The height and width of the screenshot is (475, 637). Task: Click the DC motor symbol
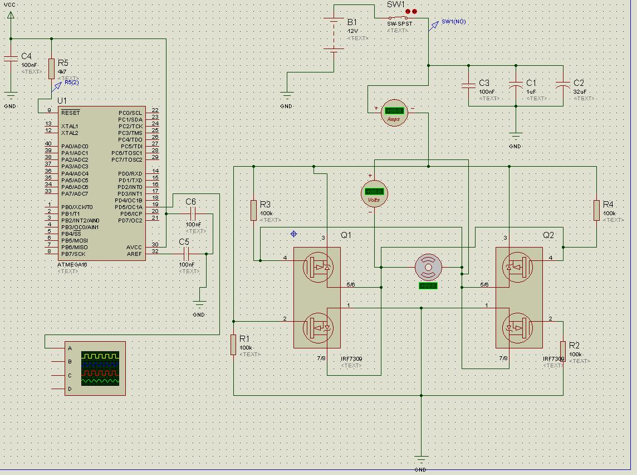pyautogui.click(x=428, y=268)
